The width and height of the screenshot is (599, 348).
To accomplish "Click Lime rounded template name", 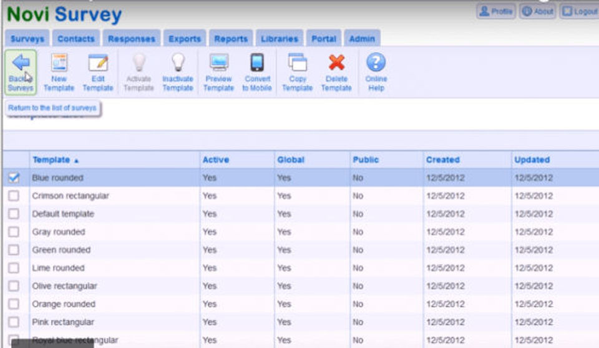I will [58, 267].
